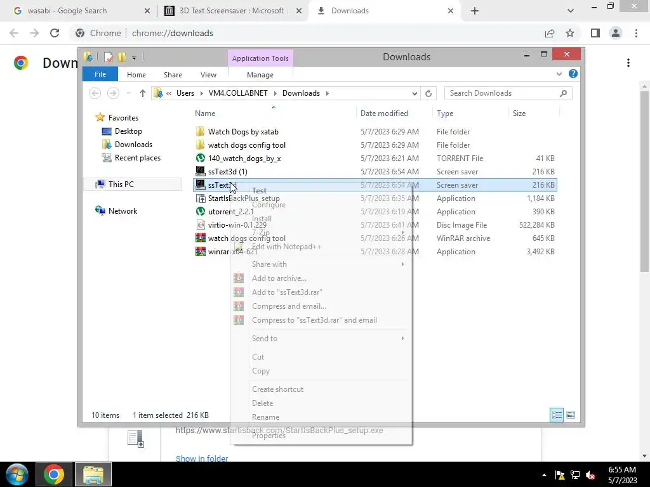Open Chrome tab search chevron
Screen dimensions: 650x487
click(x=571, y=11)
